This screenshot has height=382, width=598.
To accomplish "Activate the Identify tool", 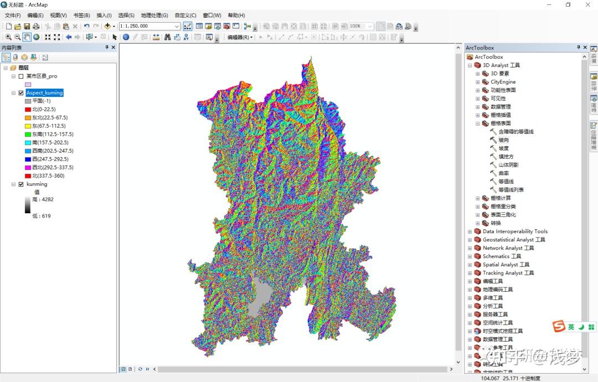I will coord(126,37).
